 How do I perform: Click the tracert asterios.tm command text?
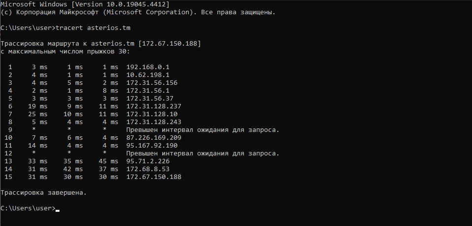click(93, 28)
